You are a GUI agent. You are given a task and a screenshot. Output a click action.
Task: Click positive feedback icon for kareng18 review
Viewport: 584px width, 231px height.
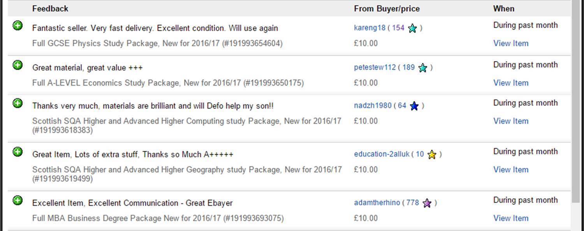coord(18,26)
